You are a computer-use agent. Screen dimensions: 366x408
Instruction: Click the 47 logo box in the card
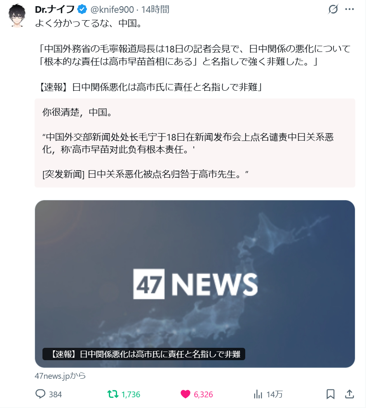click(149, 284)
